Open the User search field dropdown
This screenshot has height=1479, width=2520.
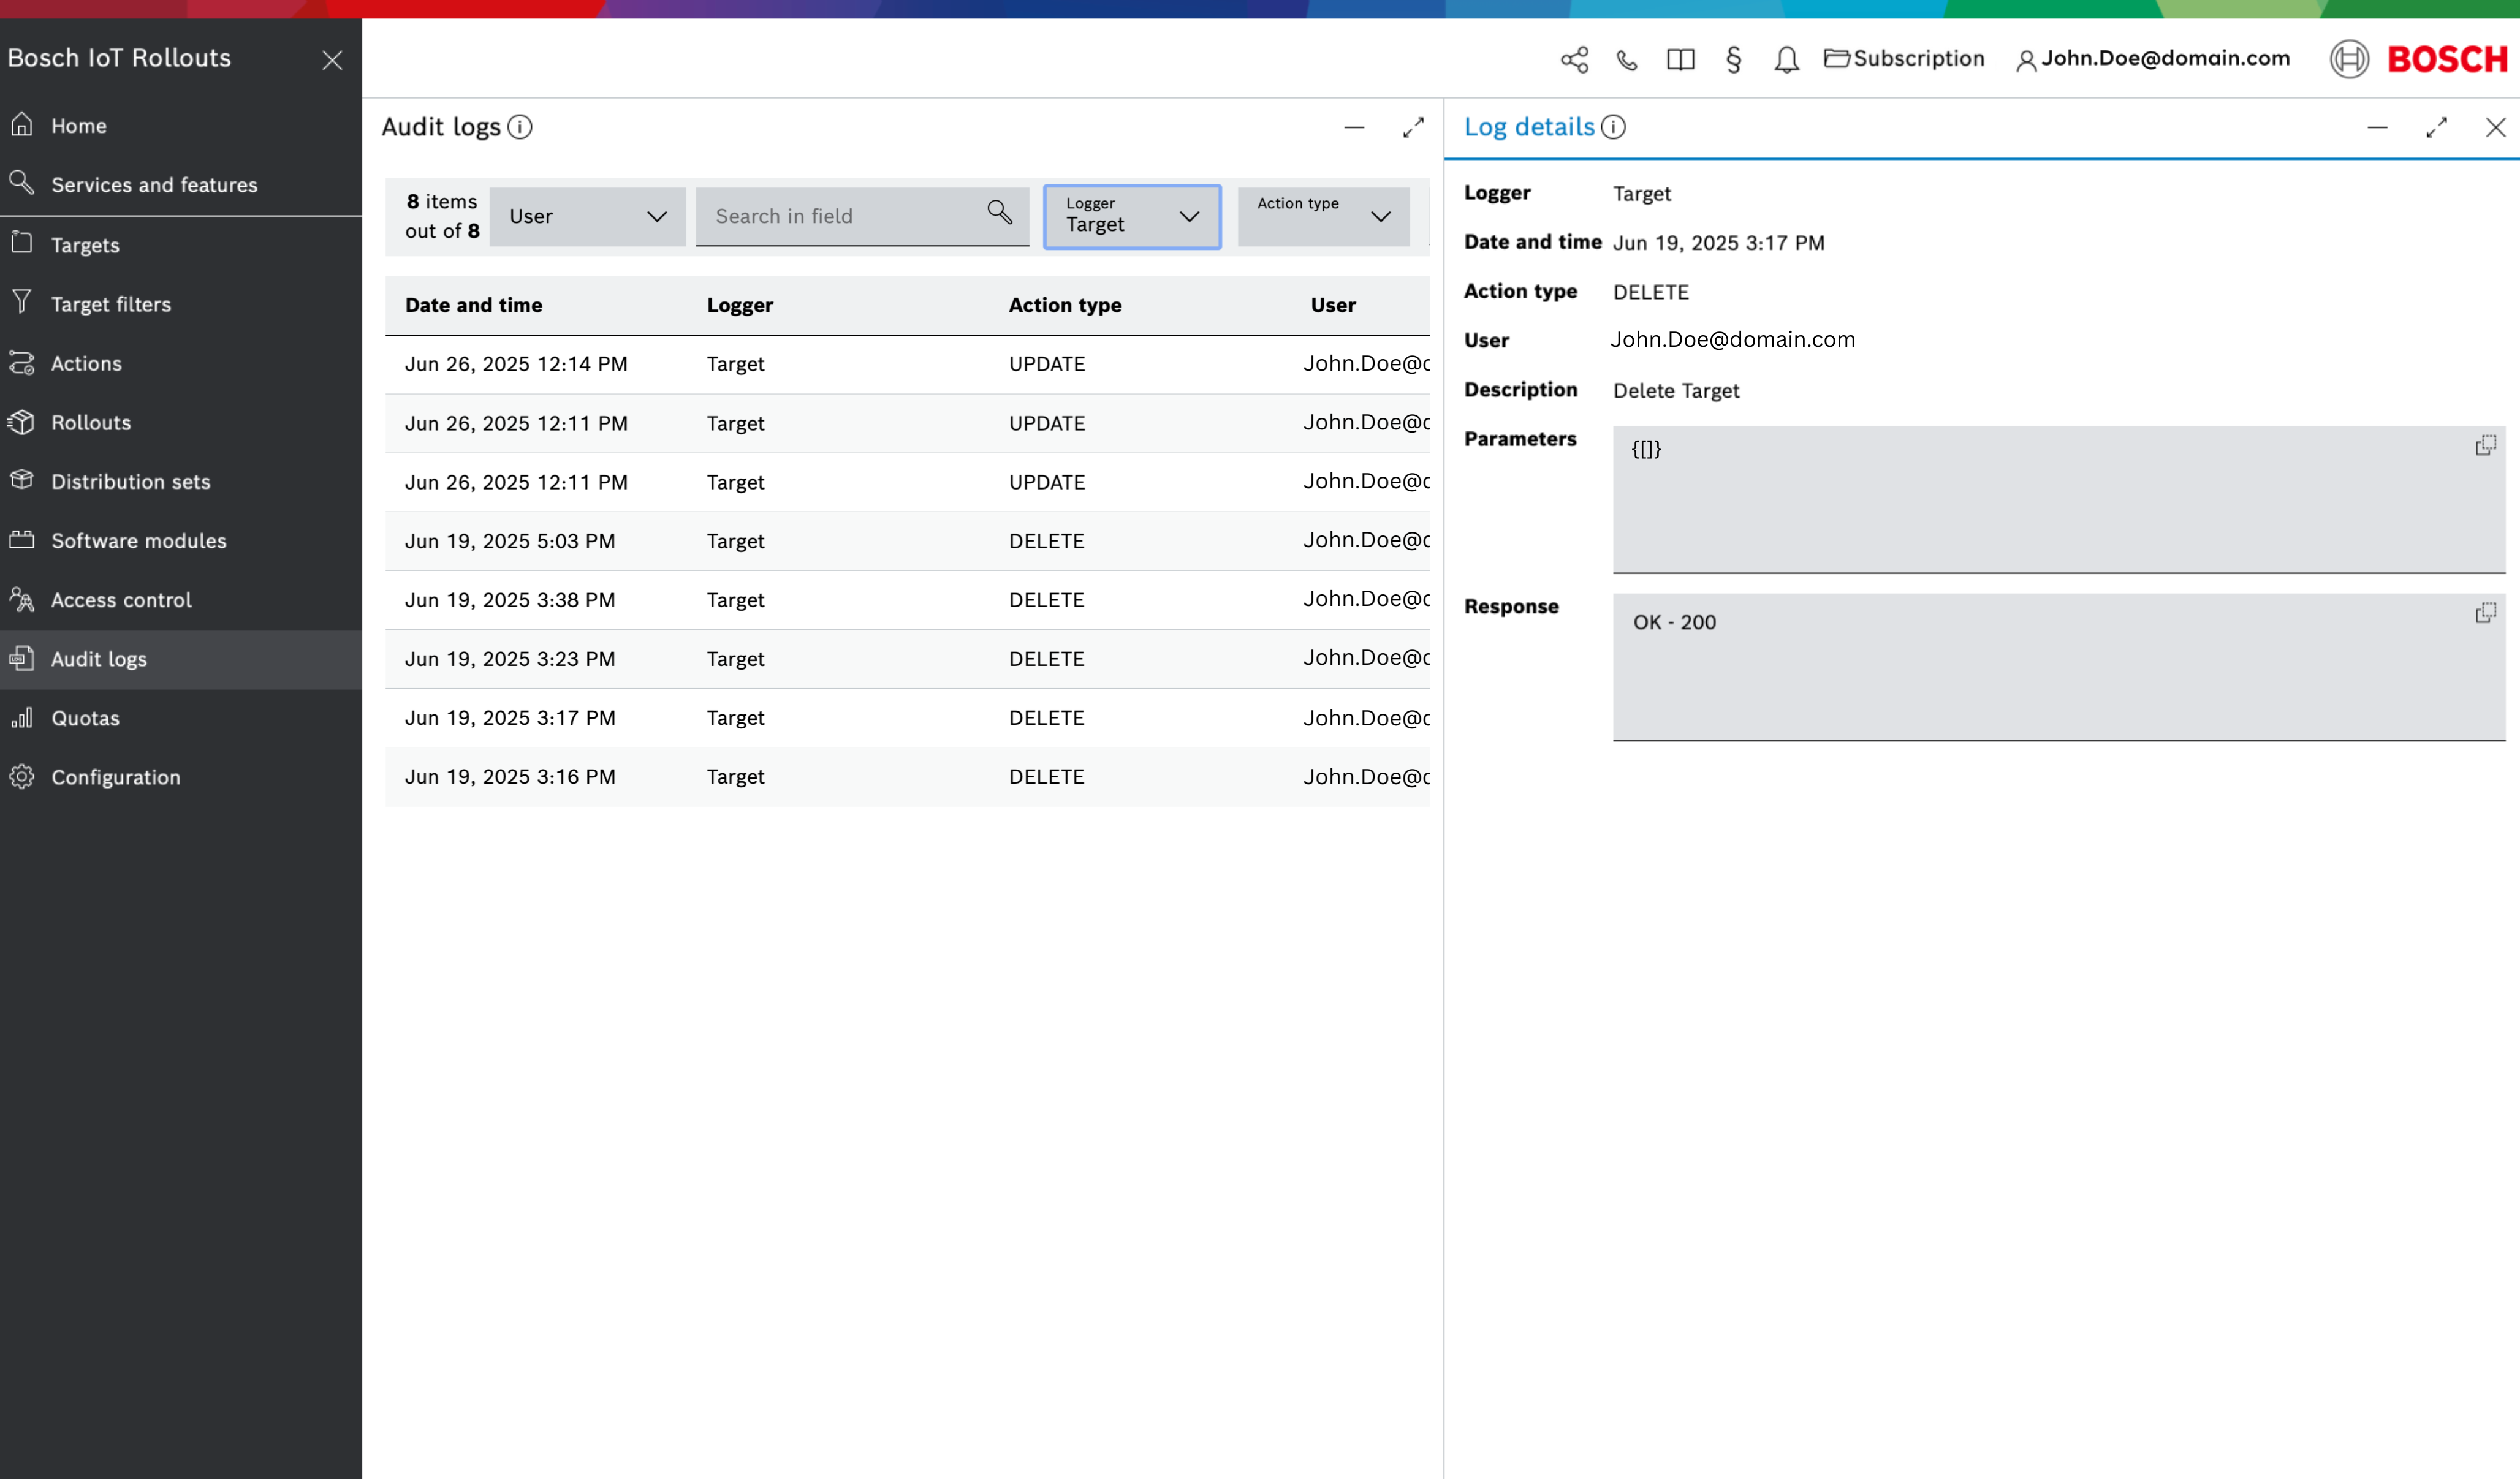pos(587,216)
